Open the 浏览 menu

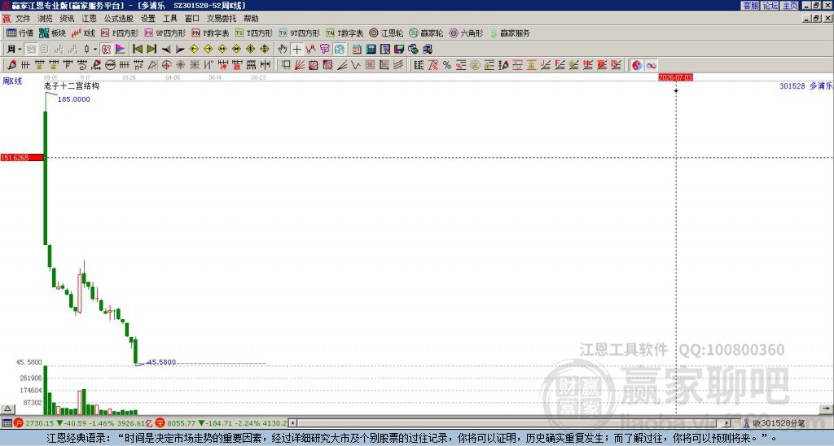(x=45, y=19)
